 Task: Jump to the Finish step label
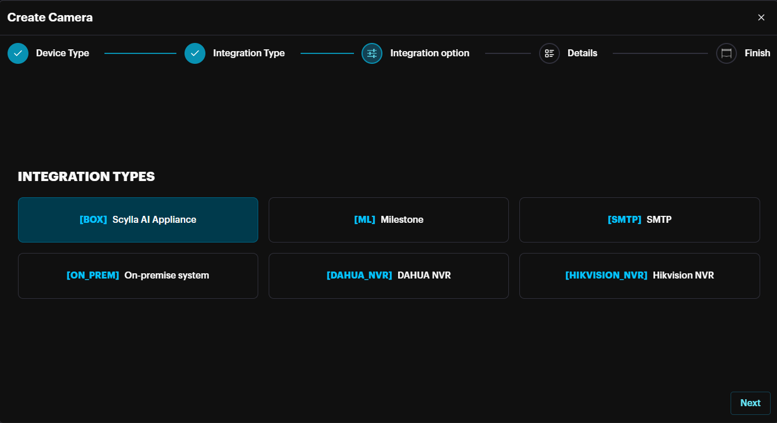click(x=757, y=53)
